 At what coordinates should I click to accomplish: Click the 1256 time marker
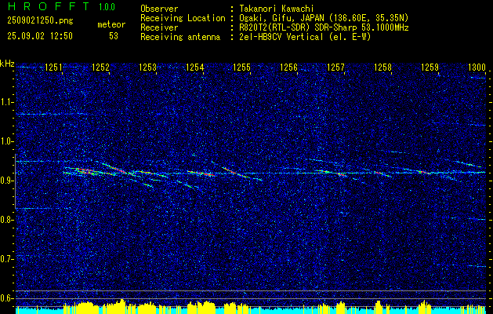pyautogui.click(x=288, y=67)
